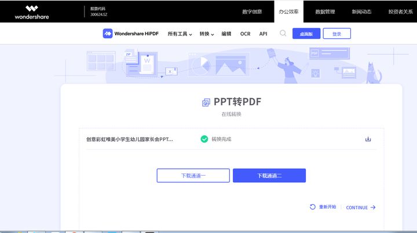This screenshot has height=233, width=417.
Task: Expand the 转换 dropdown menu
Action: [x=207, y=34]
